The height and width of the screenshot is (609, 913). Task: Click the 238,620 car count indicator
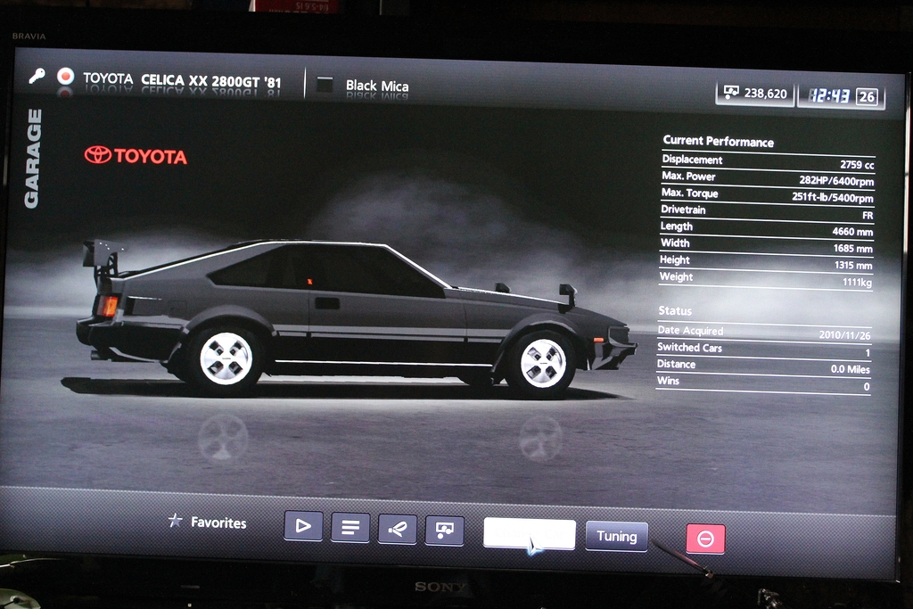pos(754,93)
